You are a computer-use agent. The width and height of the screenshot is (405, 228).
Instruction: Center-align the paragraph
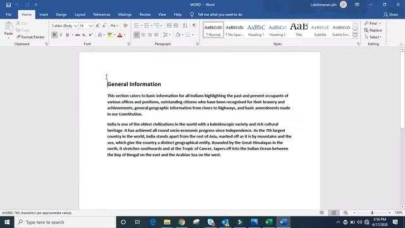click(x=143, y=35)
